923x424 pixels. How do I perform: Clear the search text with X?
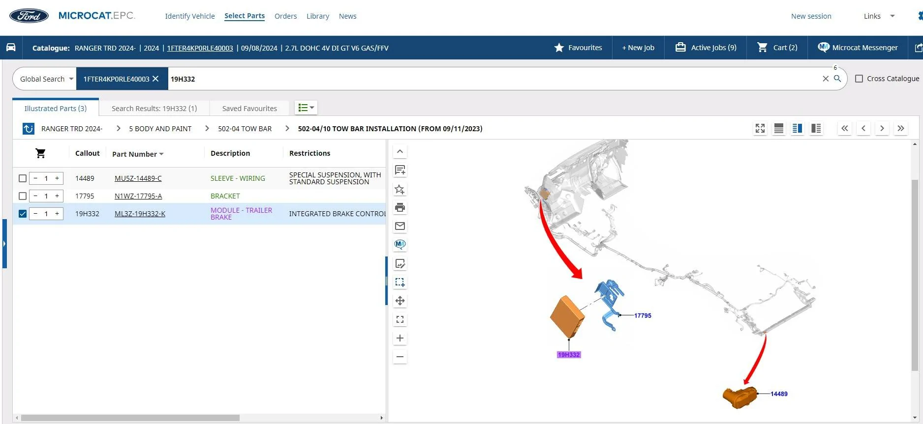click(x=826, y=79)
